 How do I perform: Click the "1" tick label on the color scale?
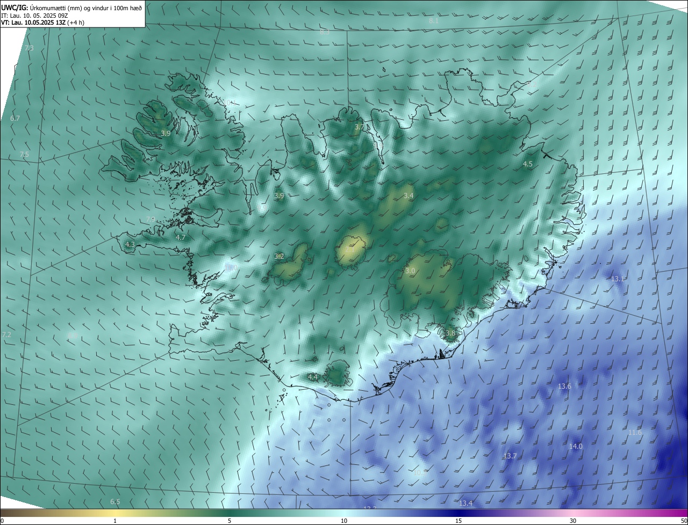[x=115, y=521]
